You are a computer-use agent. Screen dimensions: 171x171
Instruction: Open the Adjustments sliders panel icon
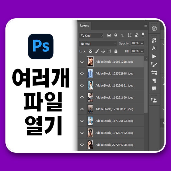tap(154, 73)
